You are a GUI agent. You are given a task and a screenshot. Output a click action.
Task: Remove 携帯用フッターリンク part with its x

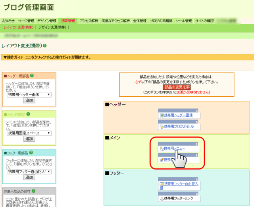[x=196, y=193]
